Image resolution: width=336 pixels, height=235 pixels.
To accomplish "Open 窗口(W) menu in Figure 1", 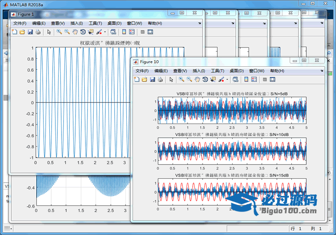I will click(134, 23).
